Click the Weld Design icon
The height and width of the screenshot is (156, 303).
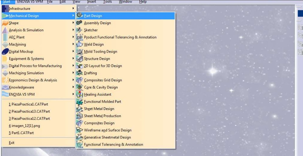pos(79,44)
